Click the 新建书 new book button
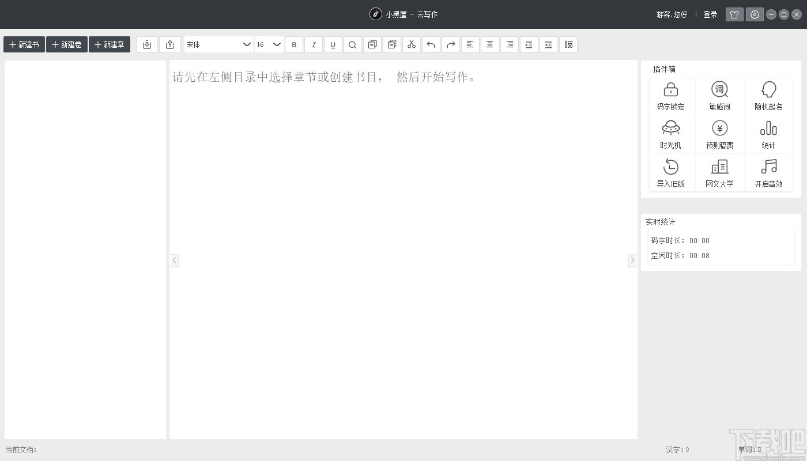Image resolution: width=807 pixels, height=461 pixels. (x=24, y=44)
